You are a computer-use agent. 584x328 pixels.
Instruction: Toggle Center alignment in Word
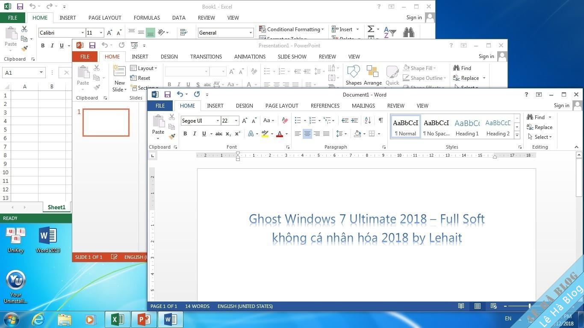click(x=307, y=134)
